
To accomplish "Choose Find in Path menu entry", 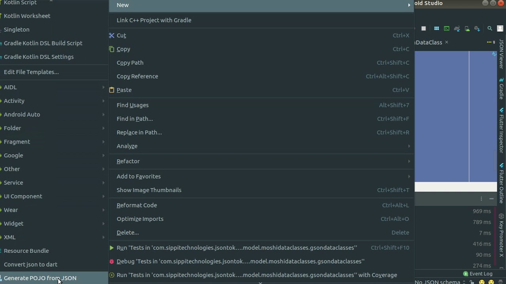I will point(135,119).
